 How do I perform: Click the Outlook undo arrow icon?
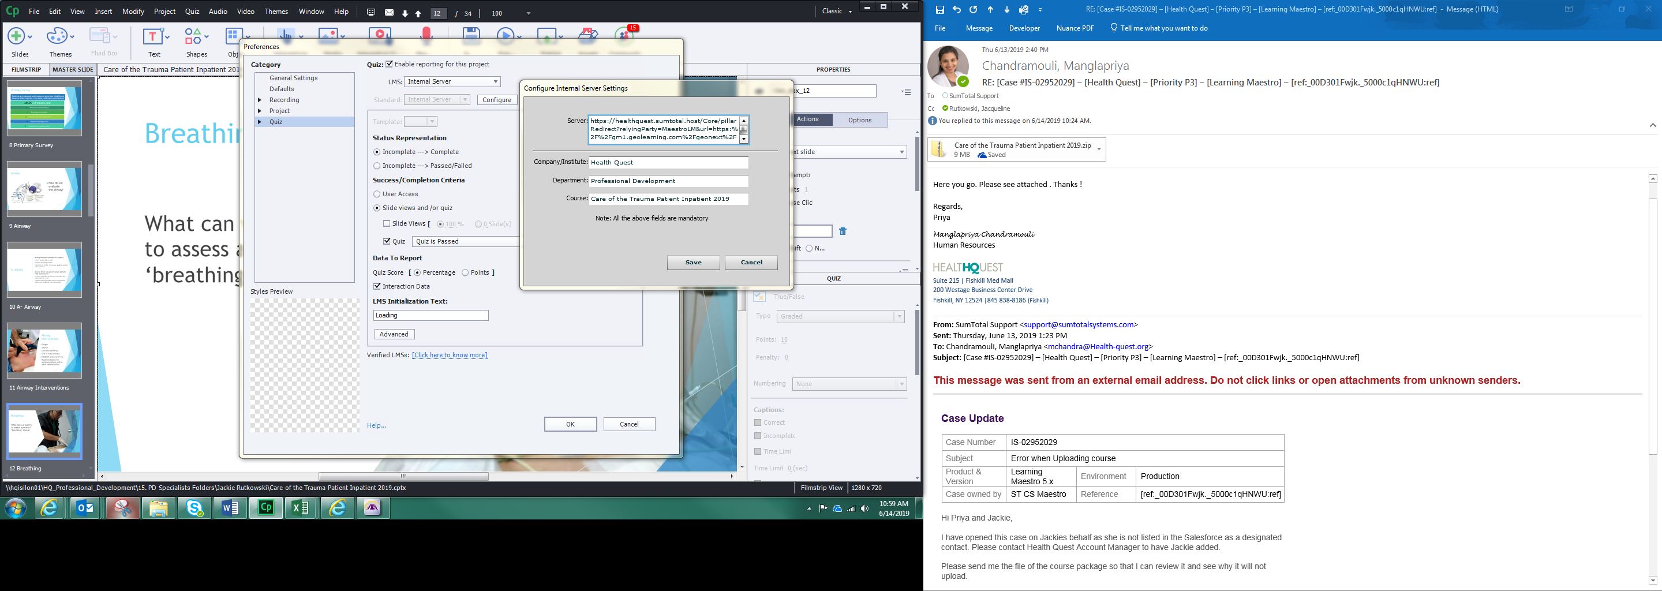(x=956, y=10)
